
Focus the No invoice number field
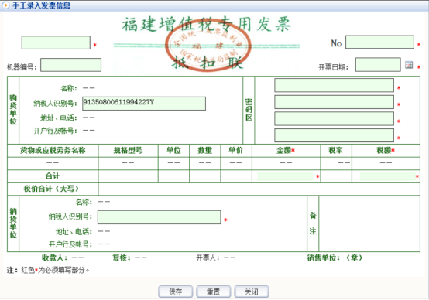379,42
